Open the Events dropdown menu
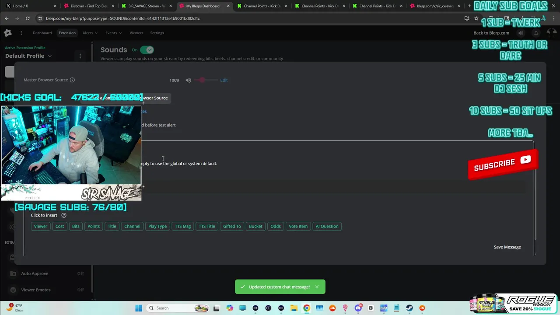The height and width of the screenshot is (315, 560). pos(113,33)
